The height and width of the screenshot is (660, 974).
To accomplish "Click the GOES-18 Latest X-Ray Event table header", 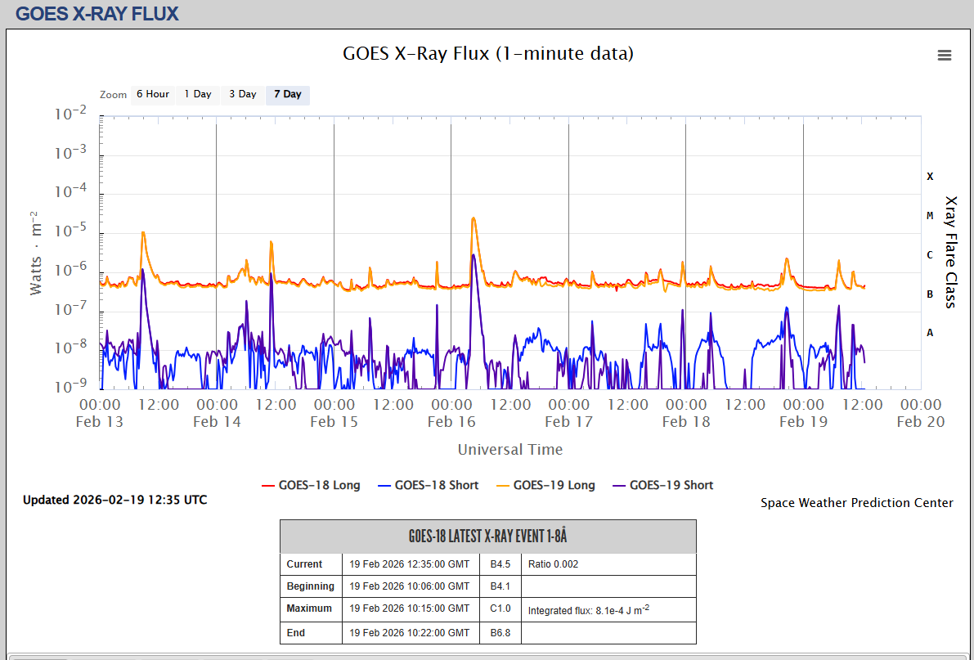I will 487,537.
